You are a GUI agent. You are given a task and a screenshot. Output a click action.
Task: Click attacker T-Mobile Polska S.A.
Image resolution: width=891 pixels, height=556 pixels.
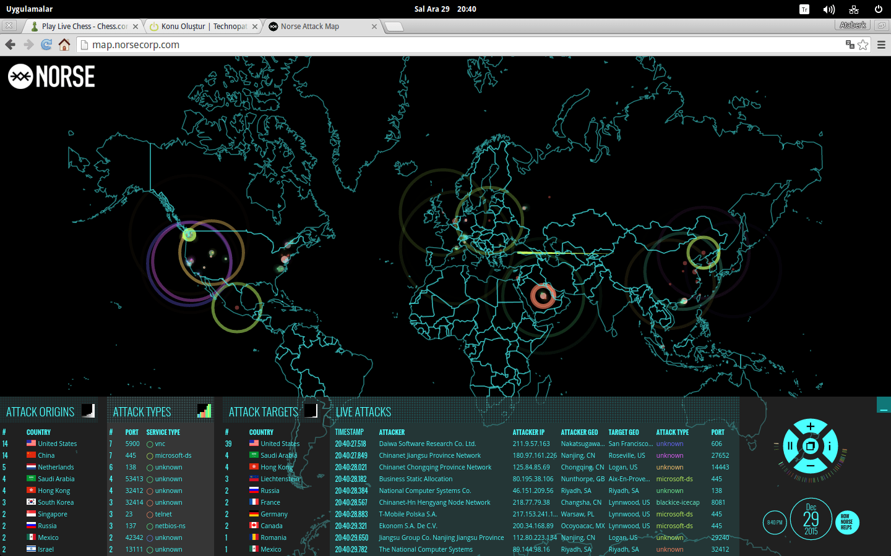[408, 514]
